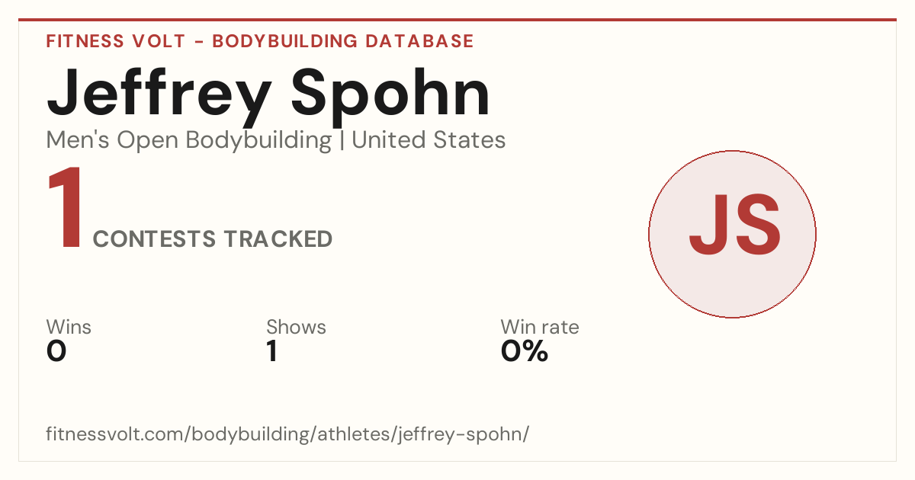Image resolution: width=915 pixels, height=480 pixels.
Task: Click the Wins label
Action: [69, 327]
